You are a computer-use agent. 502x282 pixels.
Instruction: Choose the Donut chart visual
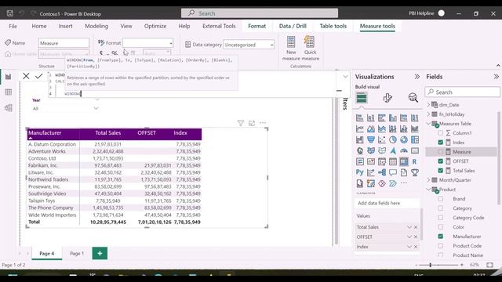[404, 139]
